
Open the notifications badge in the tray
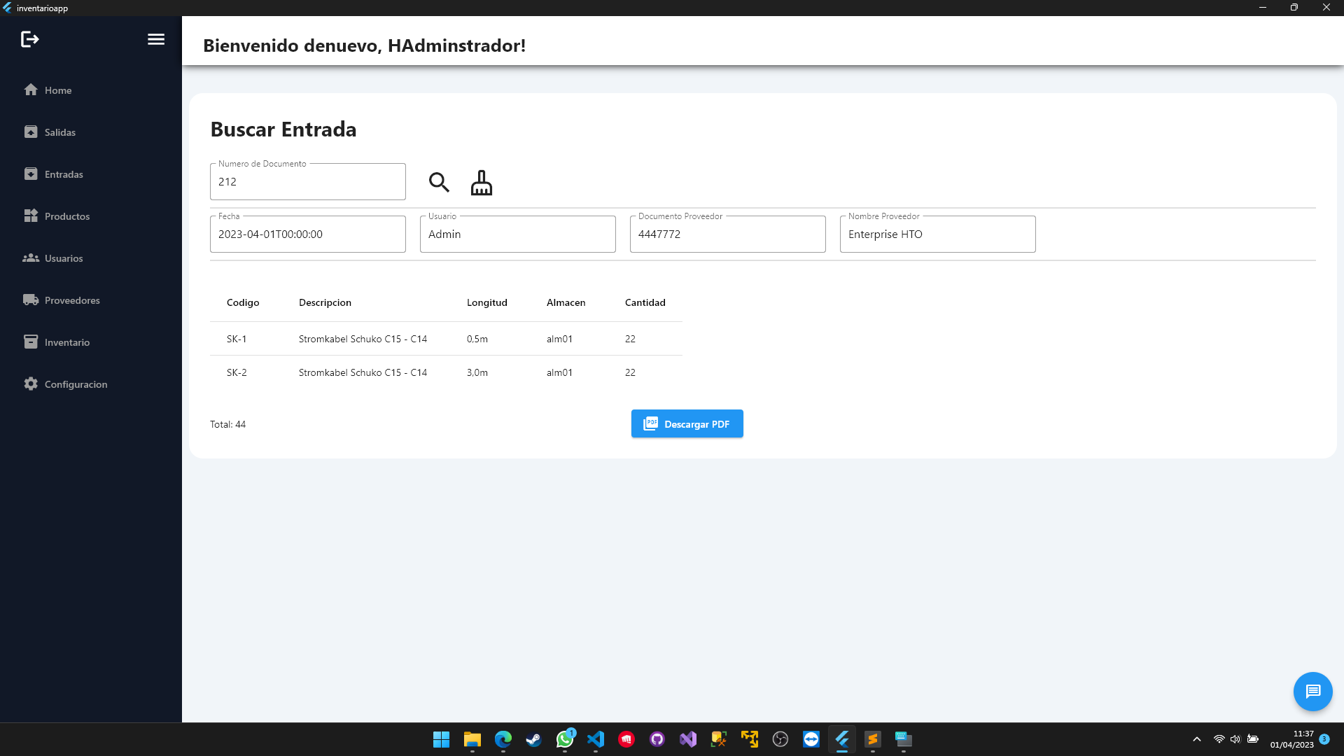tap(1324, 739)
